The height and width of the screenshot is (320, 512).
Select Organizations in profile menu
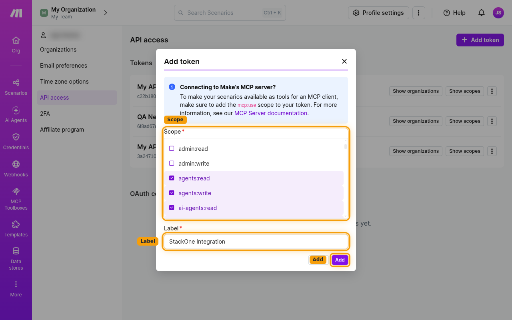point(58,50)
